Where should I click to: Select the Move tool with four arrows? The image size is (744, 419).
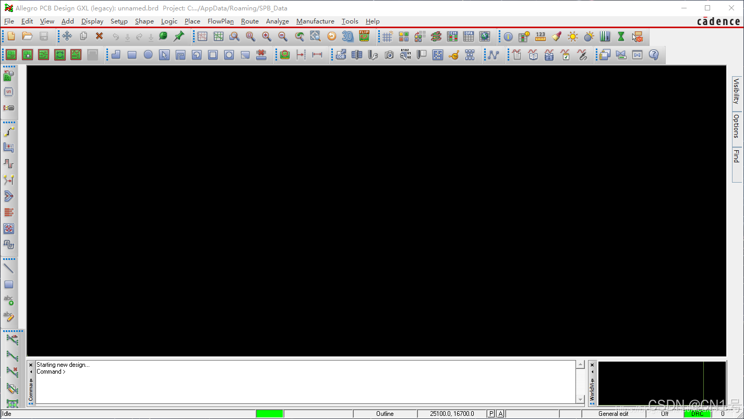(67, 36)
